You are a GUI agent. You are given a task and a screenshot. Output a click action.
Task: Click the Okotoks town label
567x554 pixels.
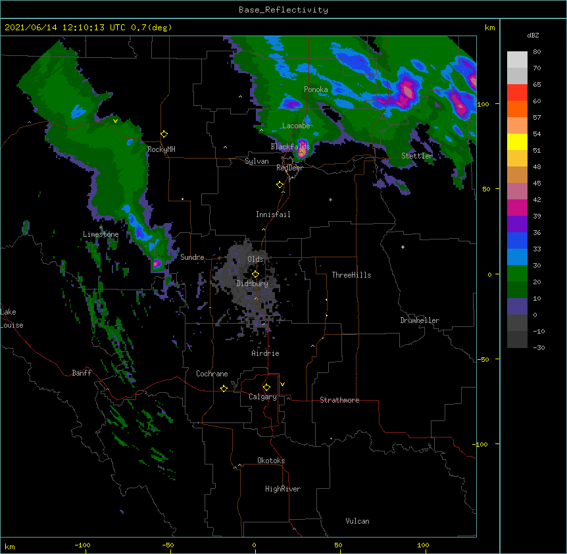[x=271, y=461]
